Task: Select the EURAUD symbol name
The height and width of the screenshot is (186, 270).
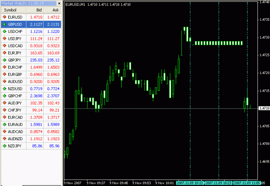Action: [15, 125]
